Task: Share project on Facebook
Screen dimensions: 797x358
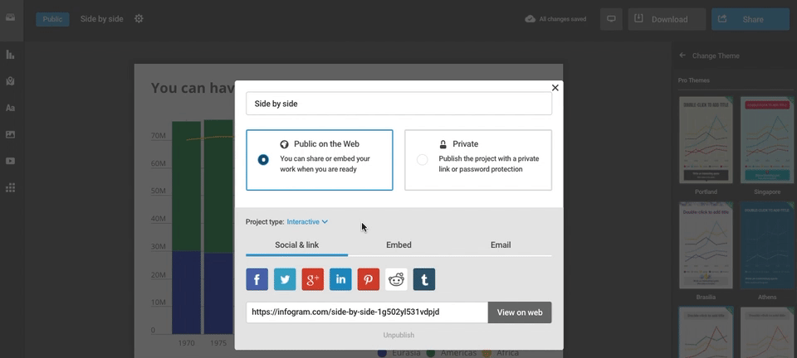Action: 257,279
